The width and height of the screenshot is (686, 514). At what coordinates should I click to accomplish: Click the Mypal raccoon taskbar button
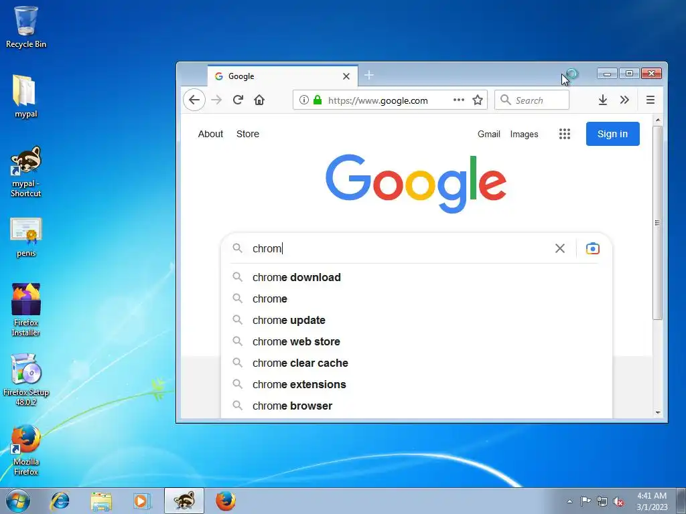184,501
